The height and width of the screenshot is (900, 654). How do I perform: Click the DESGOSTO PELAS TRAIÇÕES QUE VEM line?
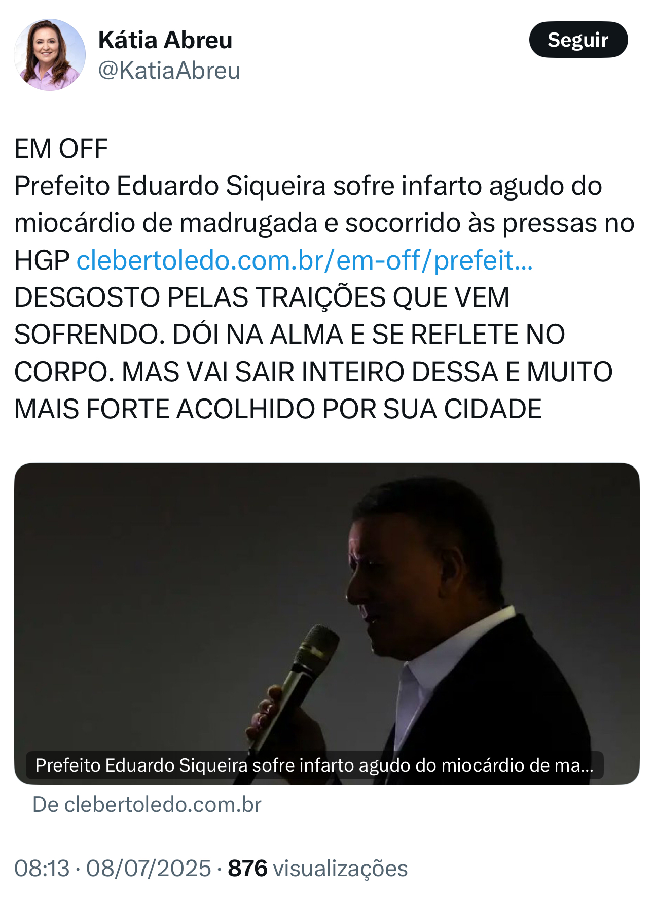[x=262, y=297]
